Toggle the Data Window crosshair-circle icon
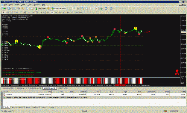Image resolution: width=187 pixels, height=113 pixels. point(19,8)
